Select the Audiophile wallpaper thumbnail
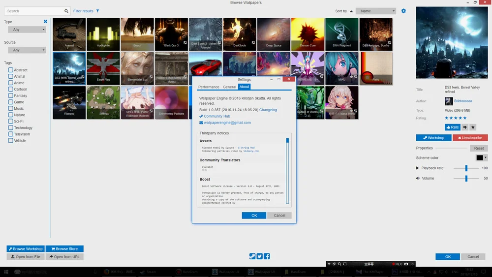Viewport: 492px width, 277px height. pyautogui.click(x=103, y=34)
